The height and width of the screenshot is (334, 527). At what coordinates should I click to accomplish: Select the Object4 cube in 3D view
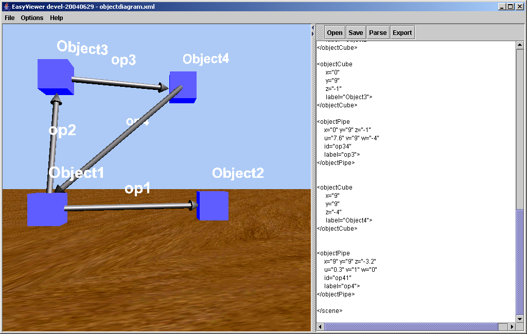click(183, 87)
